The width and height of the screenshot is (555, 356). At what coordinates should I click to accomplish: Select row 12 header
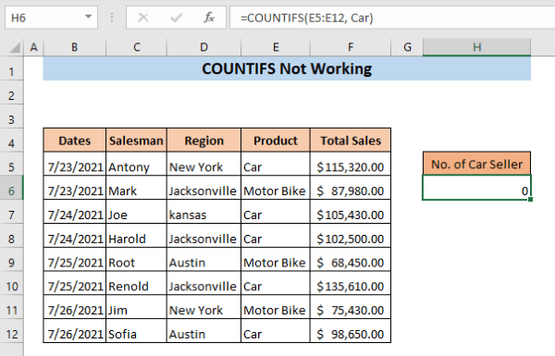coord(11,334)
